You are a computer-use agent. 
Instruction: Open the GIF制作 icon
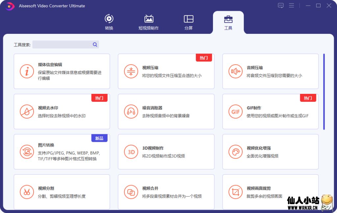pos(235,112)
